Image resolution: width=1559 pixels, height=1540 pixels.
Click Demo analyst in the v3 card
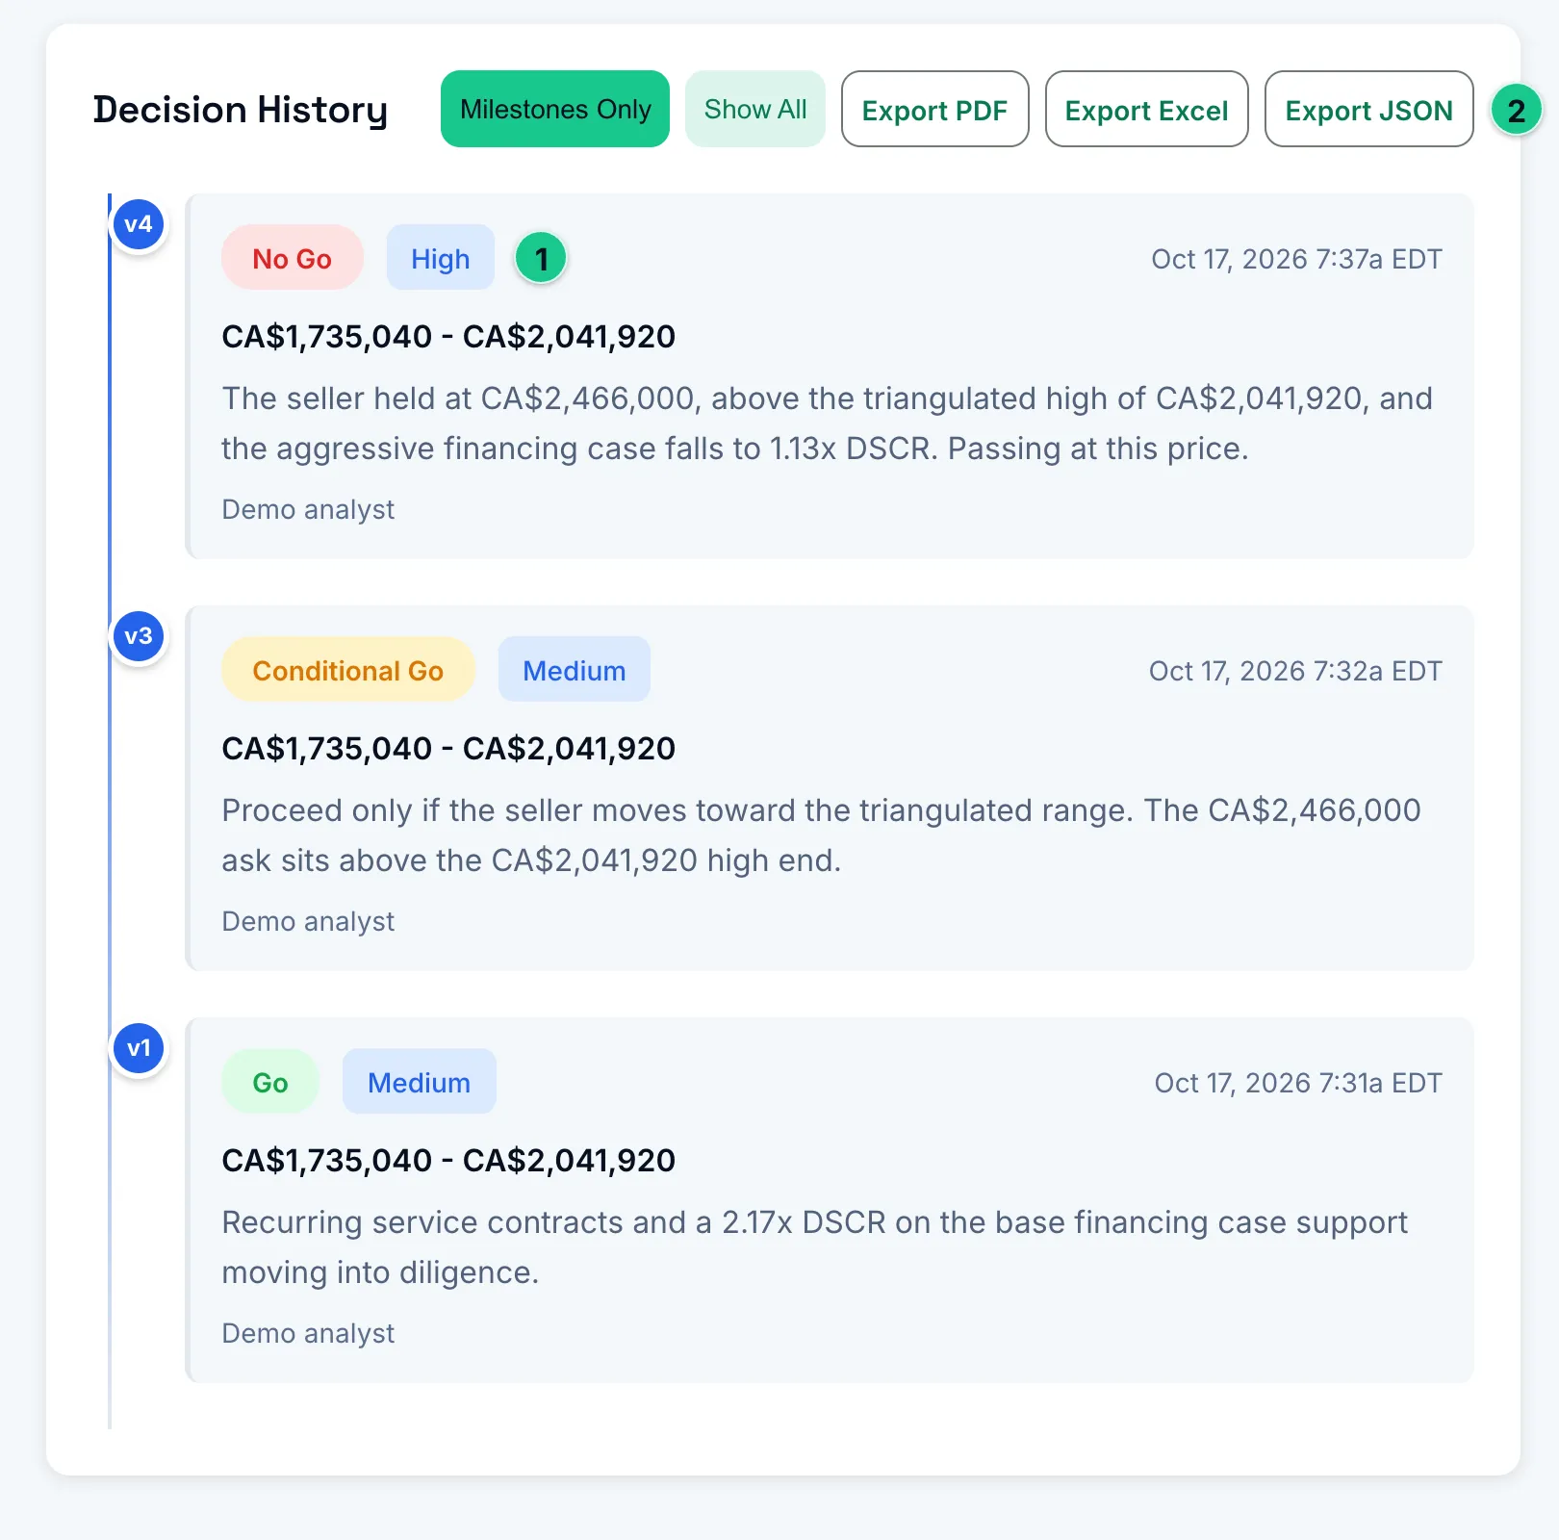point(308,921)
